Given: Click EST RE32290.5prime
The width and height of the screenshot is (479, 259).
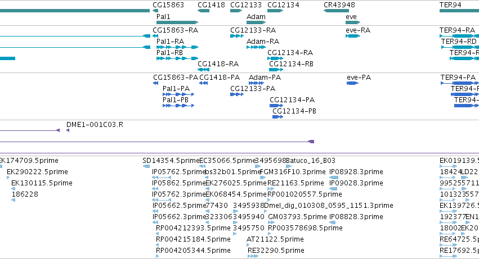Looking at the screenshot, I should pyautogui.click(x=276, y=251).
